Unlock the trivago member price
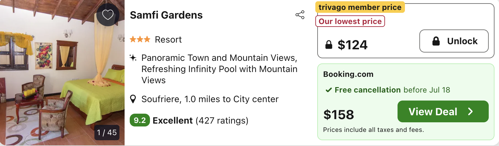The height and width of the screenshot is (146, 499). [x=454, y=41]
